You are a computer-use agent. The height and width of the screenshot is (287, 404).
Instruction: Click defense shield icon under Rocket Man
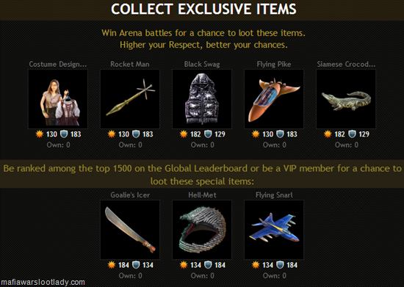(x=136, y=134)
